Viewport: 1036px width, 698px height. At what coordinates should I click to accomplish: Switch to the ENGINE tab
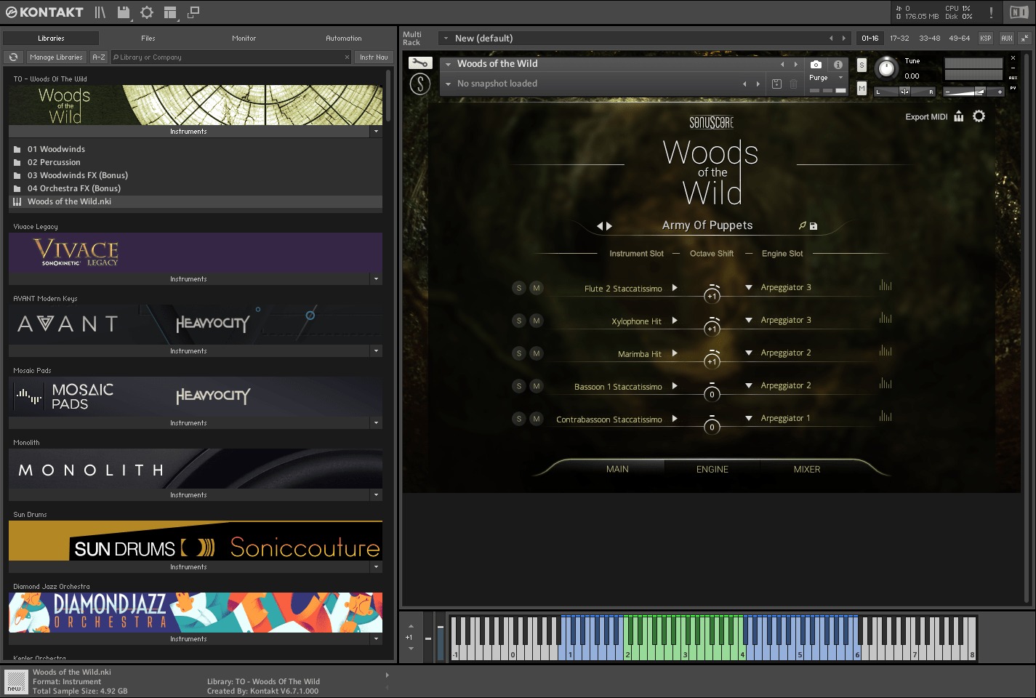(712, 470)
